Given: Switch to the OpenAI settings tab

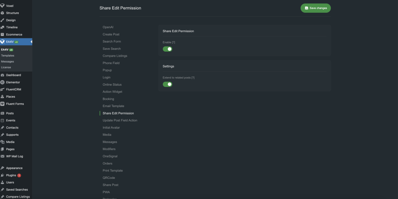Looking at the screenshot, I should 108,27.
